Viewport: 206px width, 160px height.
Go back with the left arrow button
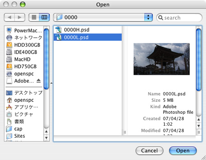pos(9,17)
